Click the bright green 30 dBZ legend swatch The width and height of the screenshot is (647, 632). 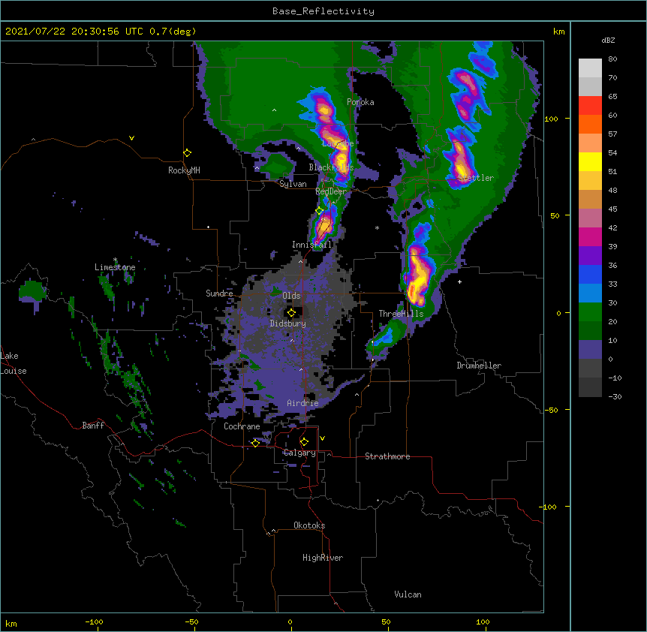coord(590,312)
